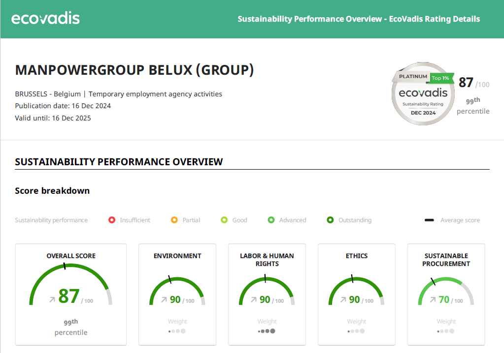Image resolution: width=504 pixels, height=353 pixels.
Task: Click the trend arrow in Sustainable Procurement
Action: 433,299
